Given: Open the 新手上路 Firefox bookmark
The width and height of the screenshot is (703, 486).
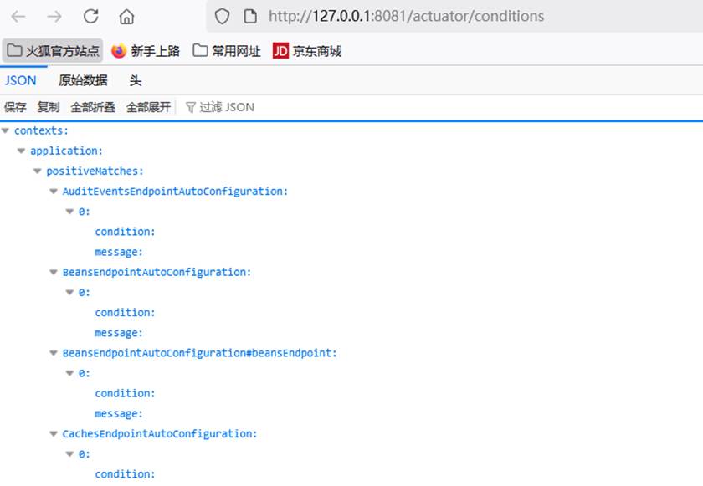Looking at the screenshot, I should pyautogui.click(x=146, y=51).
